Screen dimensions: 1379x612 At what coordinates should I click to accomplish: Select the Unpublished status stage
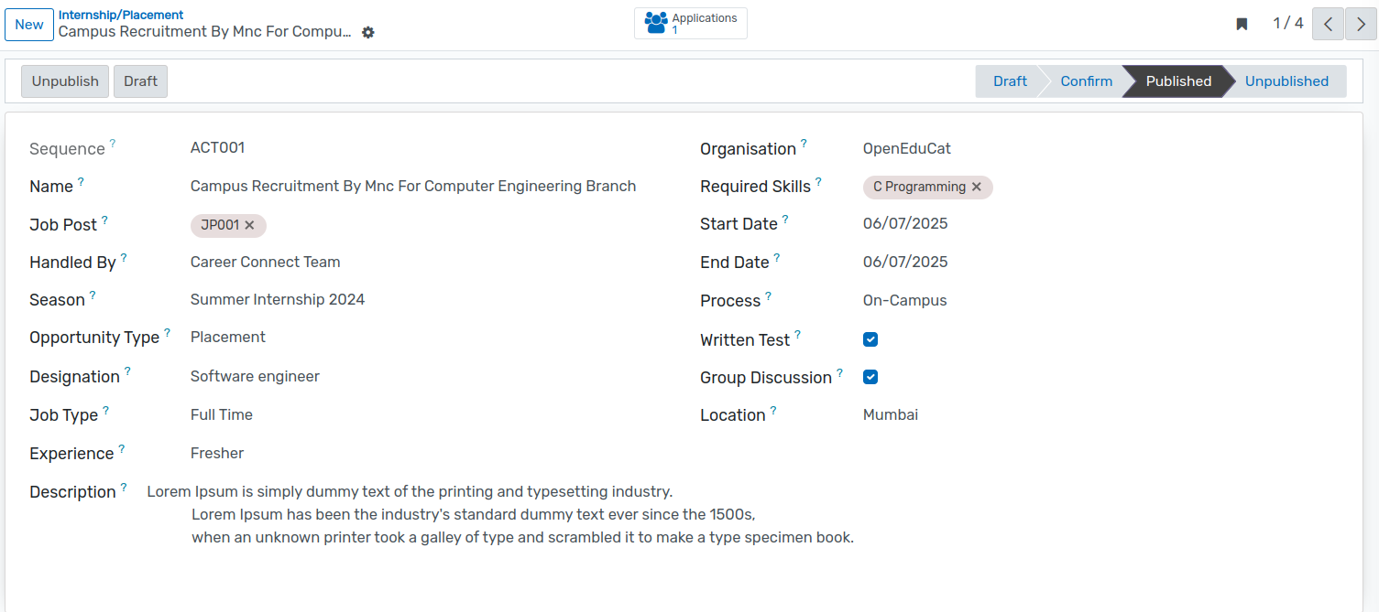[x=1286, y=81]
